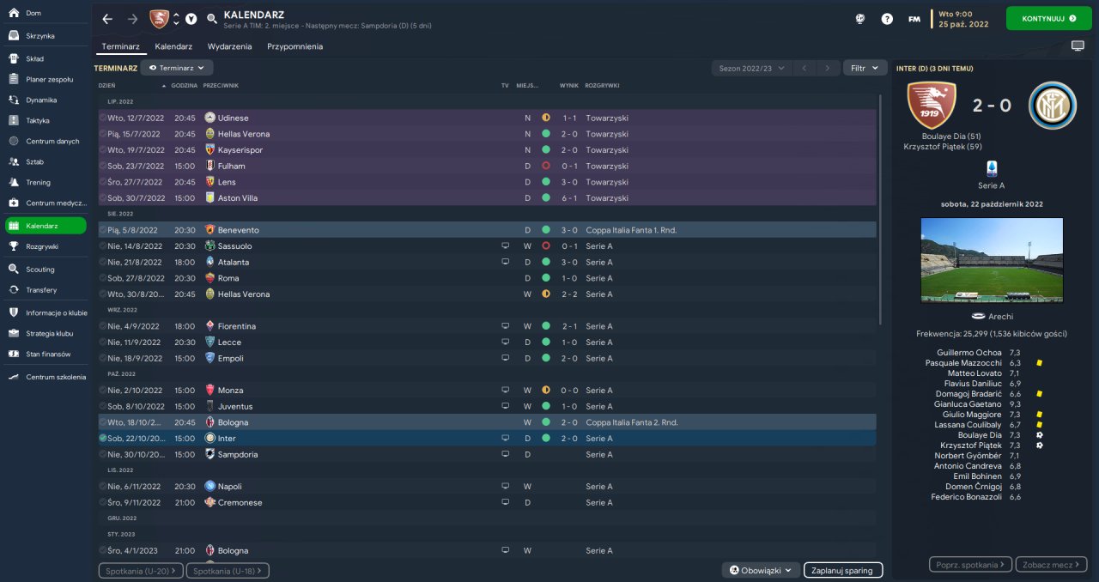The width and height of the screenshot is (1099, 582).
Task: Toggle selection circle for Udinese fixture
Action: point(103,118)
